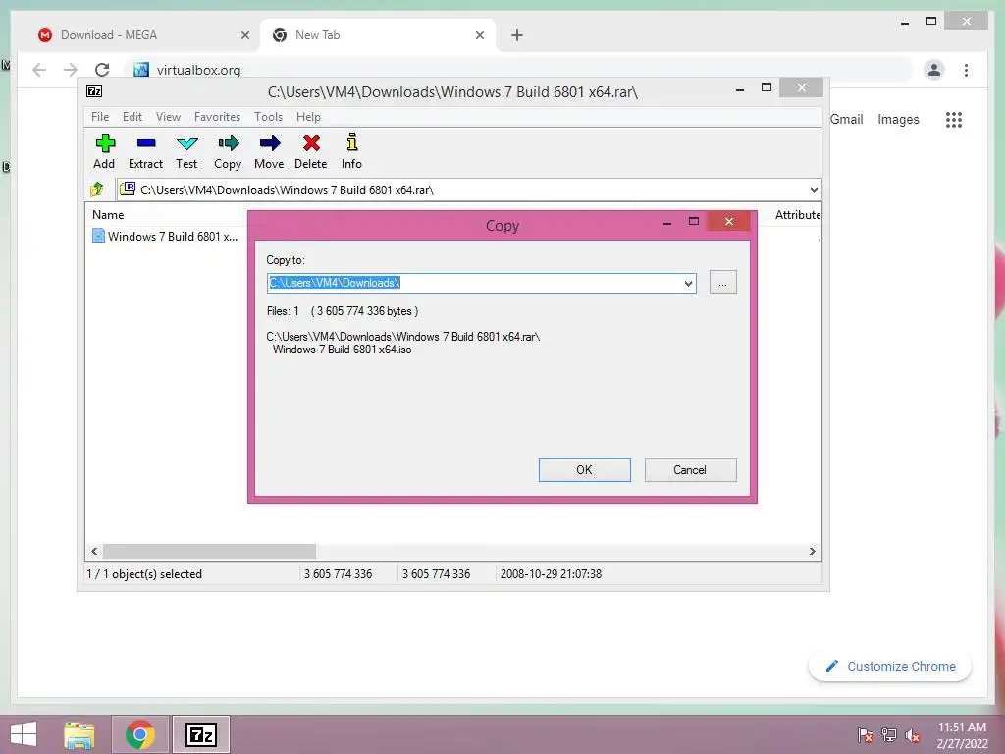
Task: Click the "1 / 1 object(s) selected" status text
Action: (144, 573)
